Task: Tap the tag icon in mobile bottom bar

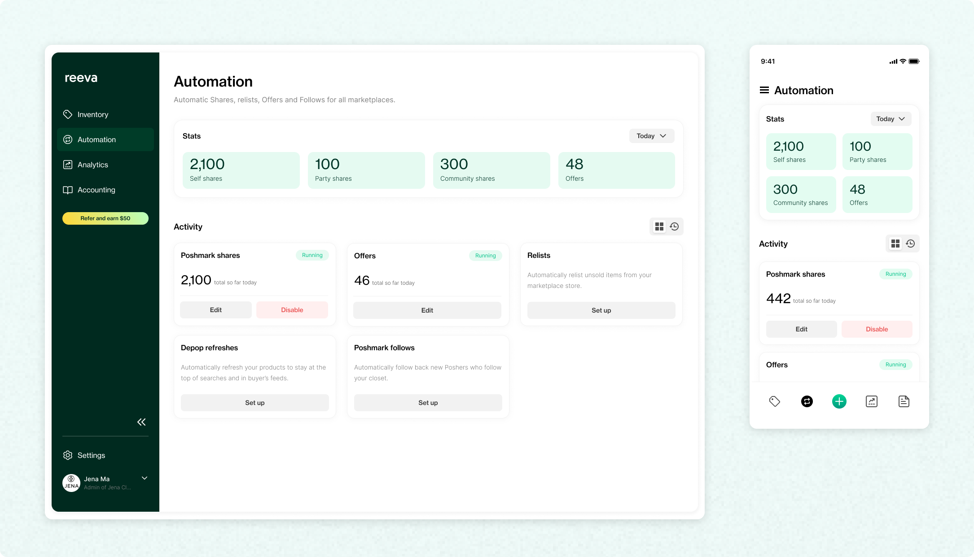Action: click(x=775, y=401)
